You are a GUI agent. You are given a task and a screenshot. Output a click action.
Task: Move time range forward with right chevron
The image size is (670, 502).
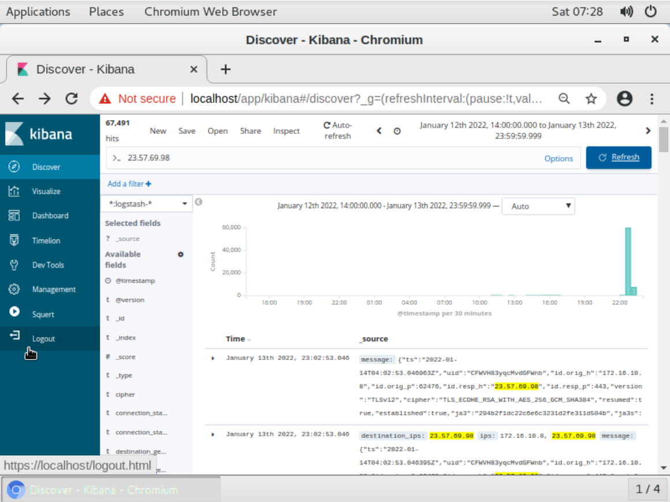tap(648, 131)
